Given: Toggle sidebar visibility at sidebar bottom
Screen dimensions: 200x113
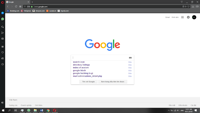Looking at the screenshot, I should pos(2,103).
